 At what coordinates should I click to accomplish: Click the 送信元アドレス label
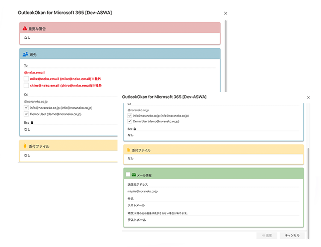coord(138,185)
